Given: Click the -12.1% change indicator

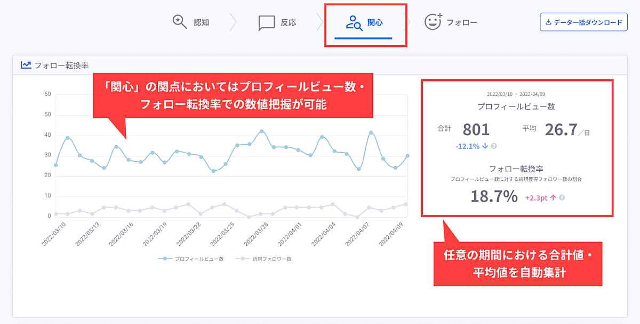Looking at the screenshot, I should pos(471,146).
